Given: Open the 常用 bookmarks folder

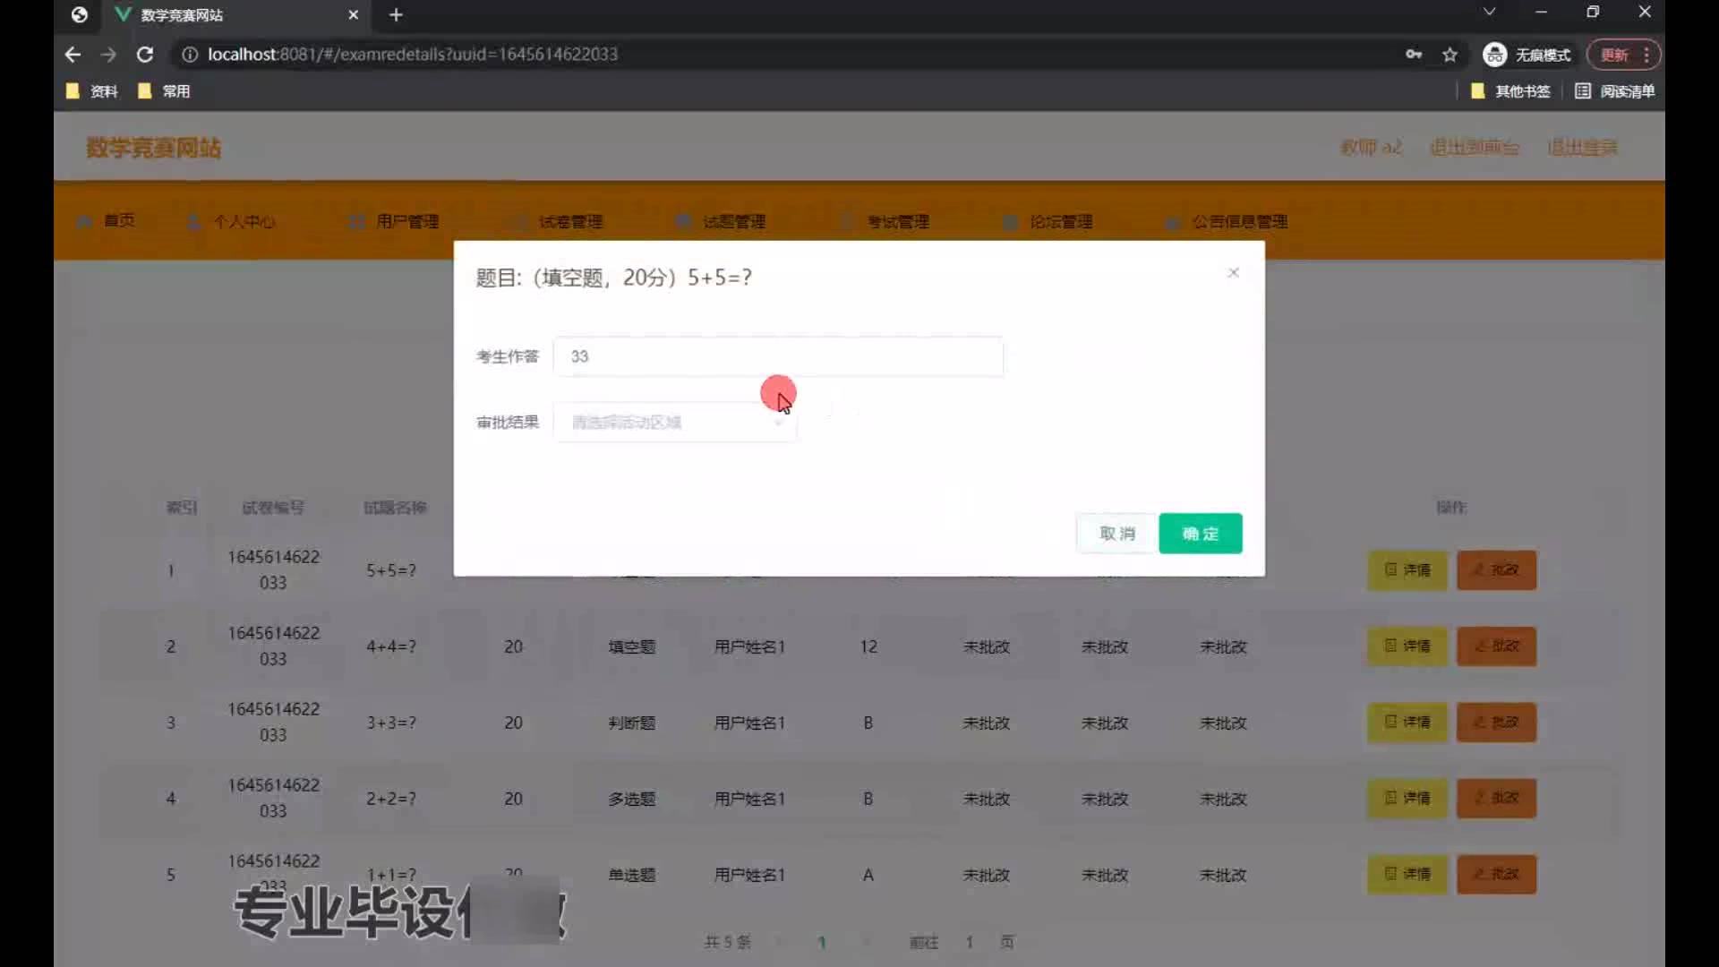Looking at the screenshot, I should (165, 91).
